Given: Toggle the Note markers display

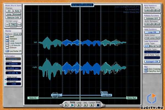Looking at the screenshot, I should (x=7, y=37).
